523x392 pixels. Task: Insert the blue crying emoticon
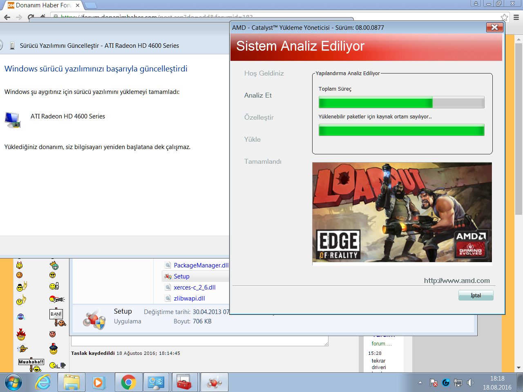click(21, 317)
